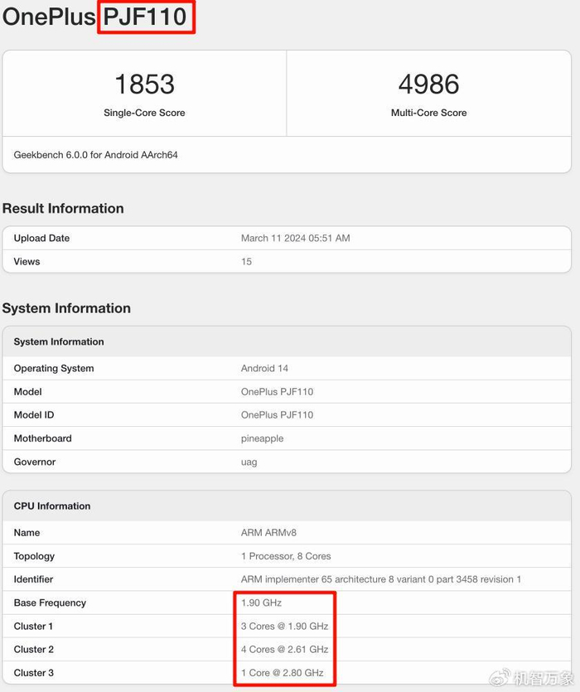Click the Cluster 2 label

tap(33, 649)
